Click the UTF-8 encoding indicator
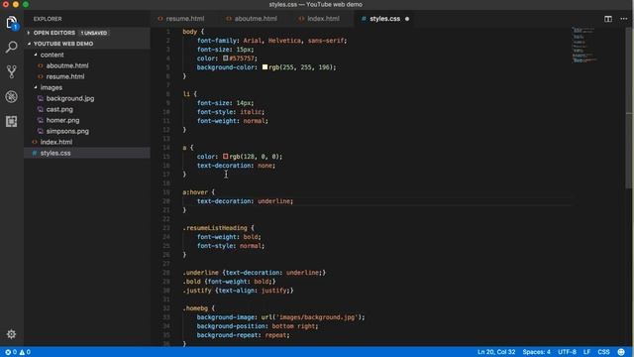The image size is (634, 357). (567, 352)
